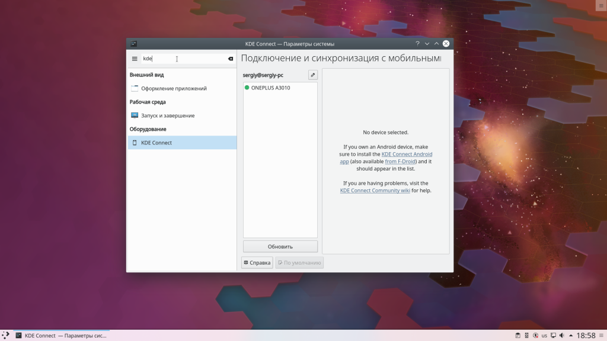Click the battery monitor tray icon
The width and height of the screenshot is (607, 341).
pyautogui.click(x=526, y=335)
